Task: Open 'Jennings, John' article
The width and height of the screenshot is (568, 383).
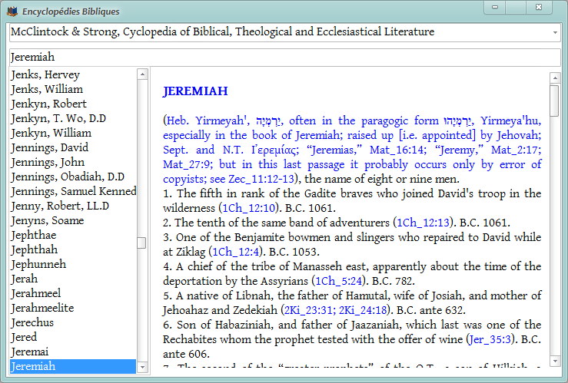Action: 73,162
